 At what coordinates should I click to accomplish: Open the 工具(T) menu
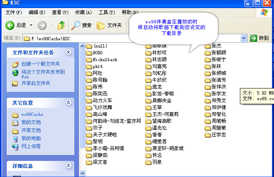pos(107,12)
